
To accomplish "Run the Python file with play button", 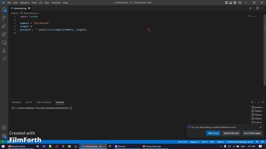I will tap(250, 8).
